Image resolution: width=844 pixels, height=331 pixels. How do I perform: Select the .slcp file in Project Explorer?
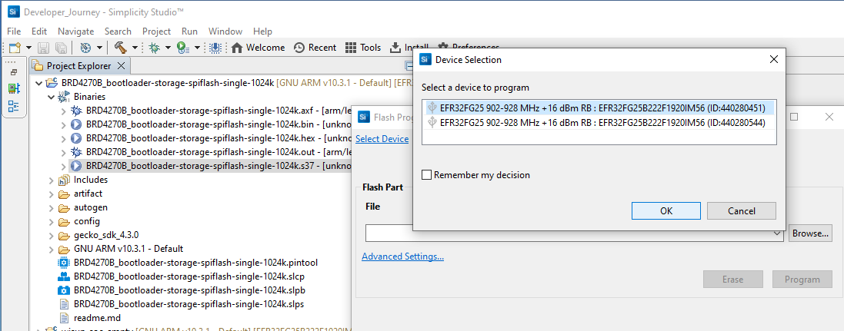[189, 276]
